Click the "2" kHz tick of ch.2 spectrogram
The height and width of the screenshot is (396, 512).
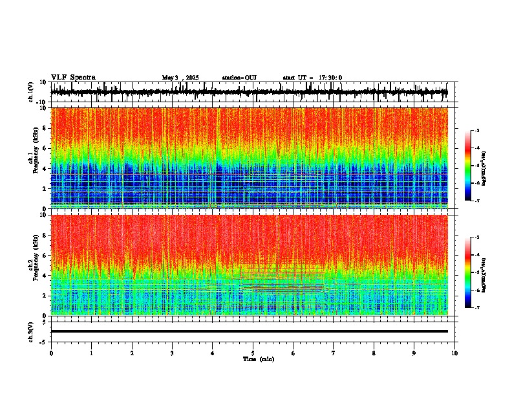45,296
